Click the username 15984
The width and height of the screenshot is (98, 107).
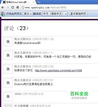coord(18,94)
